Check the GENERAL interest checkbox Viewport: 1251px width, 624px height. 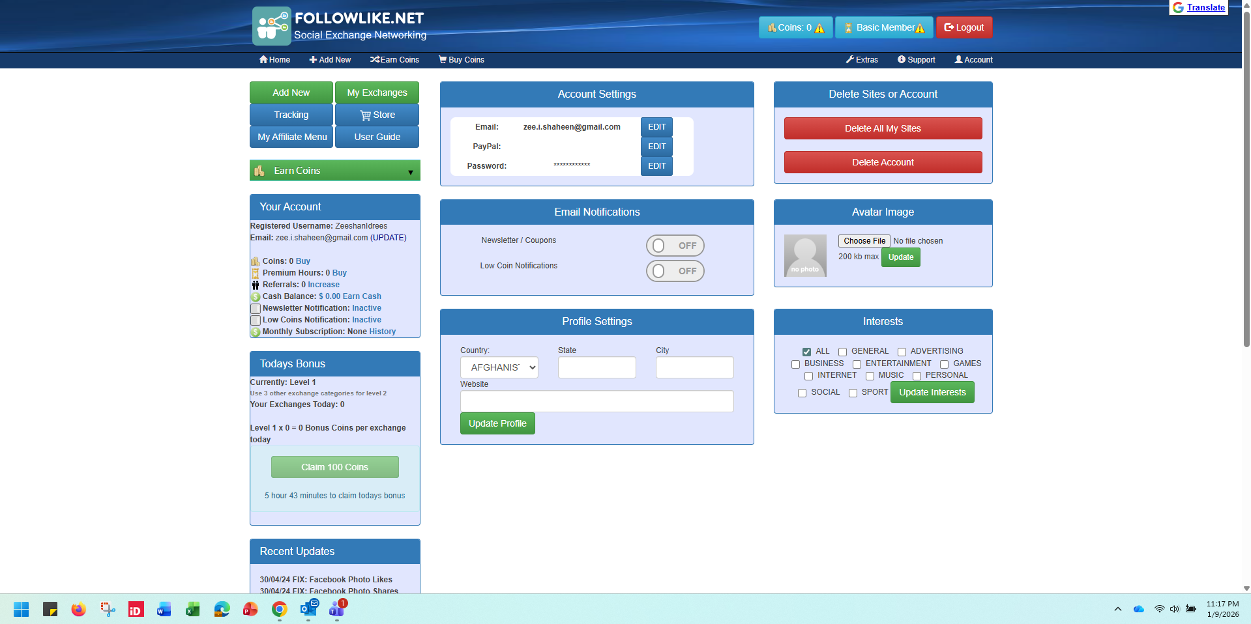click(x=842, y=352)
